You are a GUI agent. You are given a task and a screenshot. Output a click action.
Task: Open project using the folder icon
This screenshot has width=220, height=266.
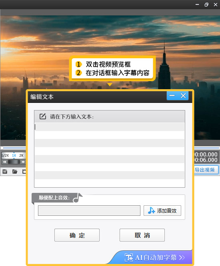15,172
